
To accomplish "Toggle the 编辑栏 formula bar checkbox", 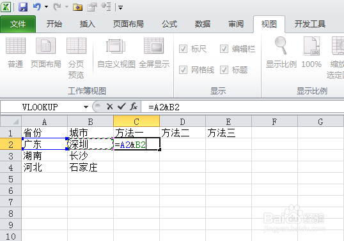I will click(224, 49).
